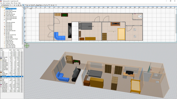Save the home using toolbar icon
Viewport: 177px width, 99px height.
(6, 5)
